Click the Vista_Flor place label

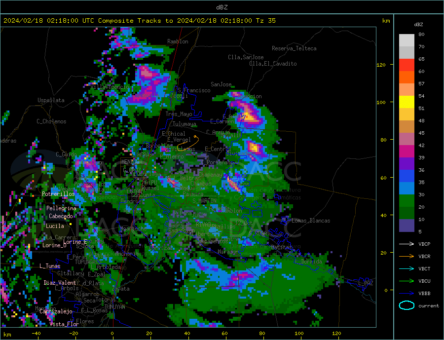tap(64, 324)
